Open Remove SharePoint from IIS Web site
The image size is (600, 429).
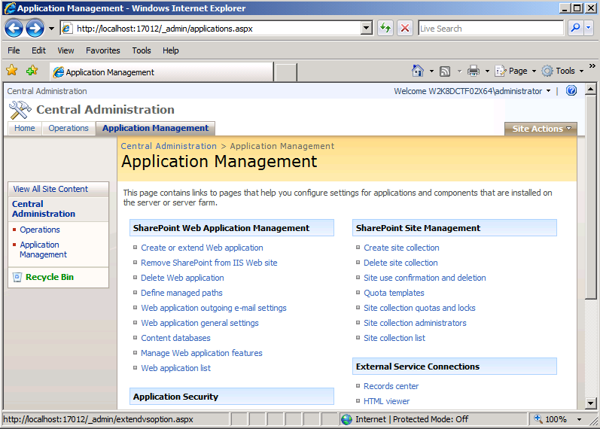pyautogui.click(x=209, y=263)
